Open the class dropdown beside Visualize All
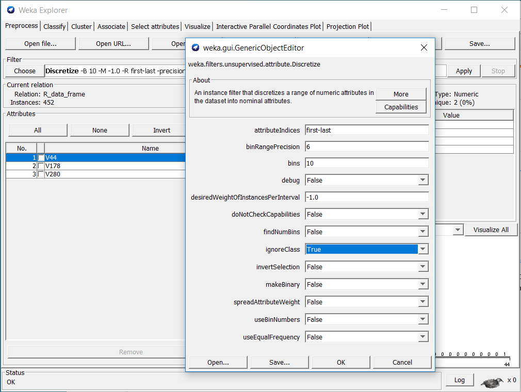The height and width of the screenshot is (392, 521). pyautogui.click(x=458, y=230)
